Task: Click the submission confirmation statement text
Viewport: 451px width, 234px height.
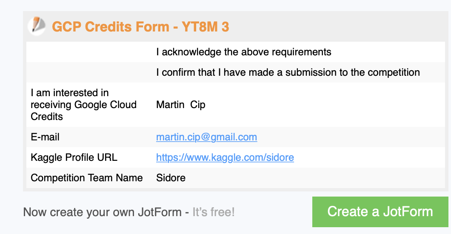Action: coord(288,72)
